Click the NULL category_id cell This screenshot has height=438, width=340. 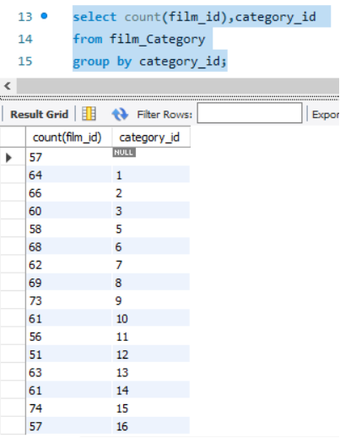pos(151,157)
